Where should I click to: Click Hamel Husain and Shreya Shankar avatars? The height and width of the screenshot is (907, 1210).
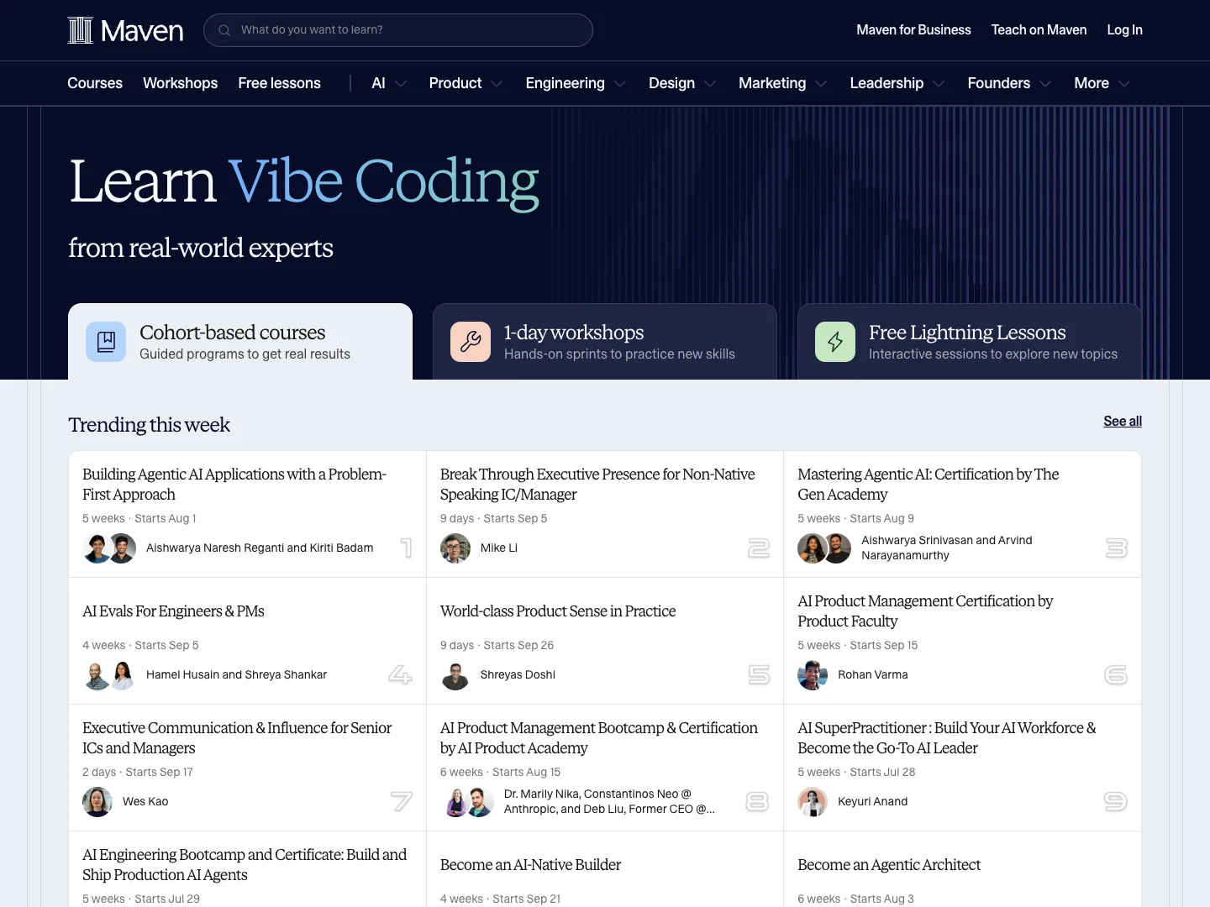110,675
